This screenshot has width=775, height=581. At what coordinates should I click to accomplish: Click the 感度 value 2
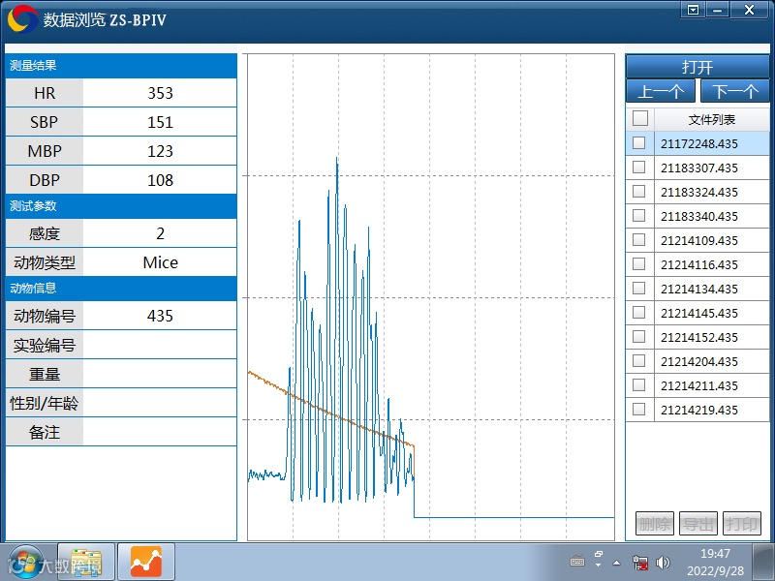click(x=160, y=233)
